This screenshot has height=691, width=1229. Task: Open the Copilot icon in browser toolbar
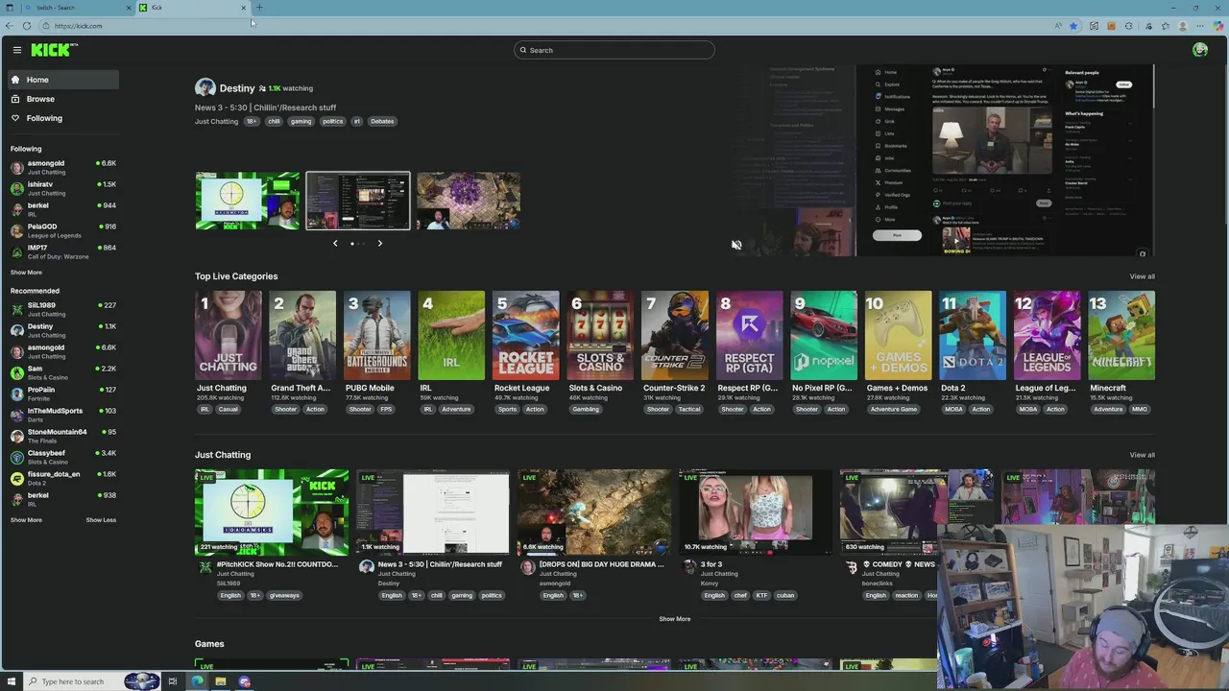(x=1218, y=26)
